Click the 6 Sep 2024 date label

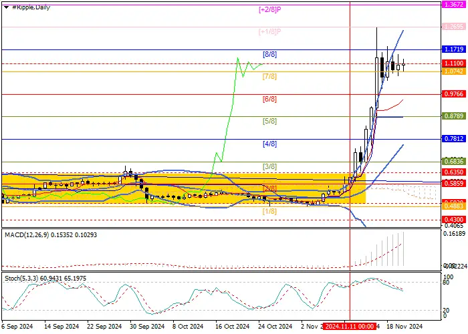(x=17, y=327)
